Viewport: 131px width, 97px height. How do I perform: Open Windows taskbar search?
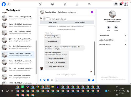coord(7,91)
